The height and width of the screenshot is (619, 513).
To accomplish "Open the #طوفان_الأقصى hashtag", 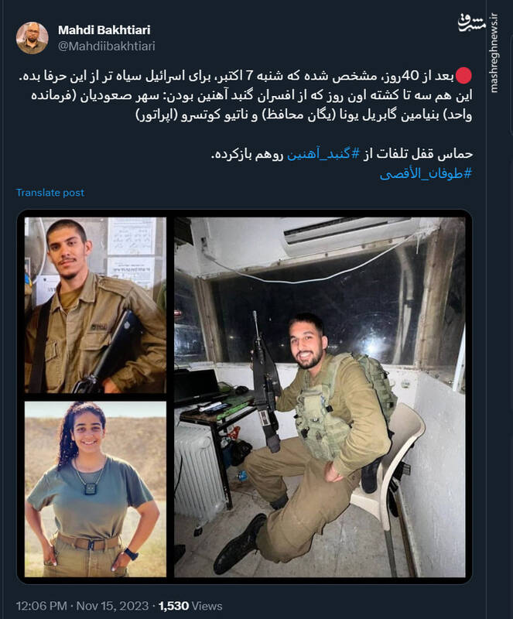I will click(x=426, y=173).
